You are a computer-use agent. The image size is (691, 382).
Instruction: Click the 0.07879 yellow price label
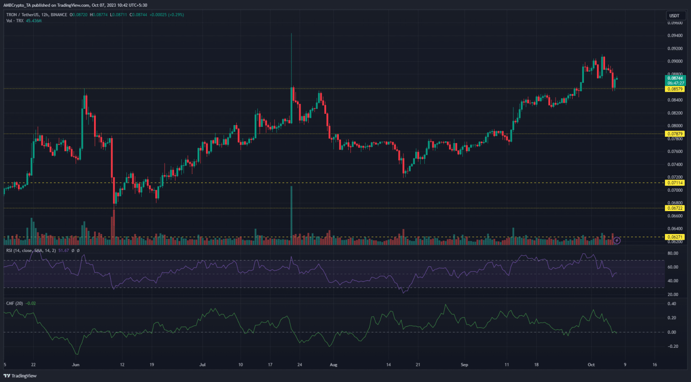point(675,134)
